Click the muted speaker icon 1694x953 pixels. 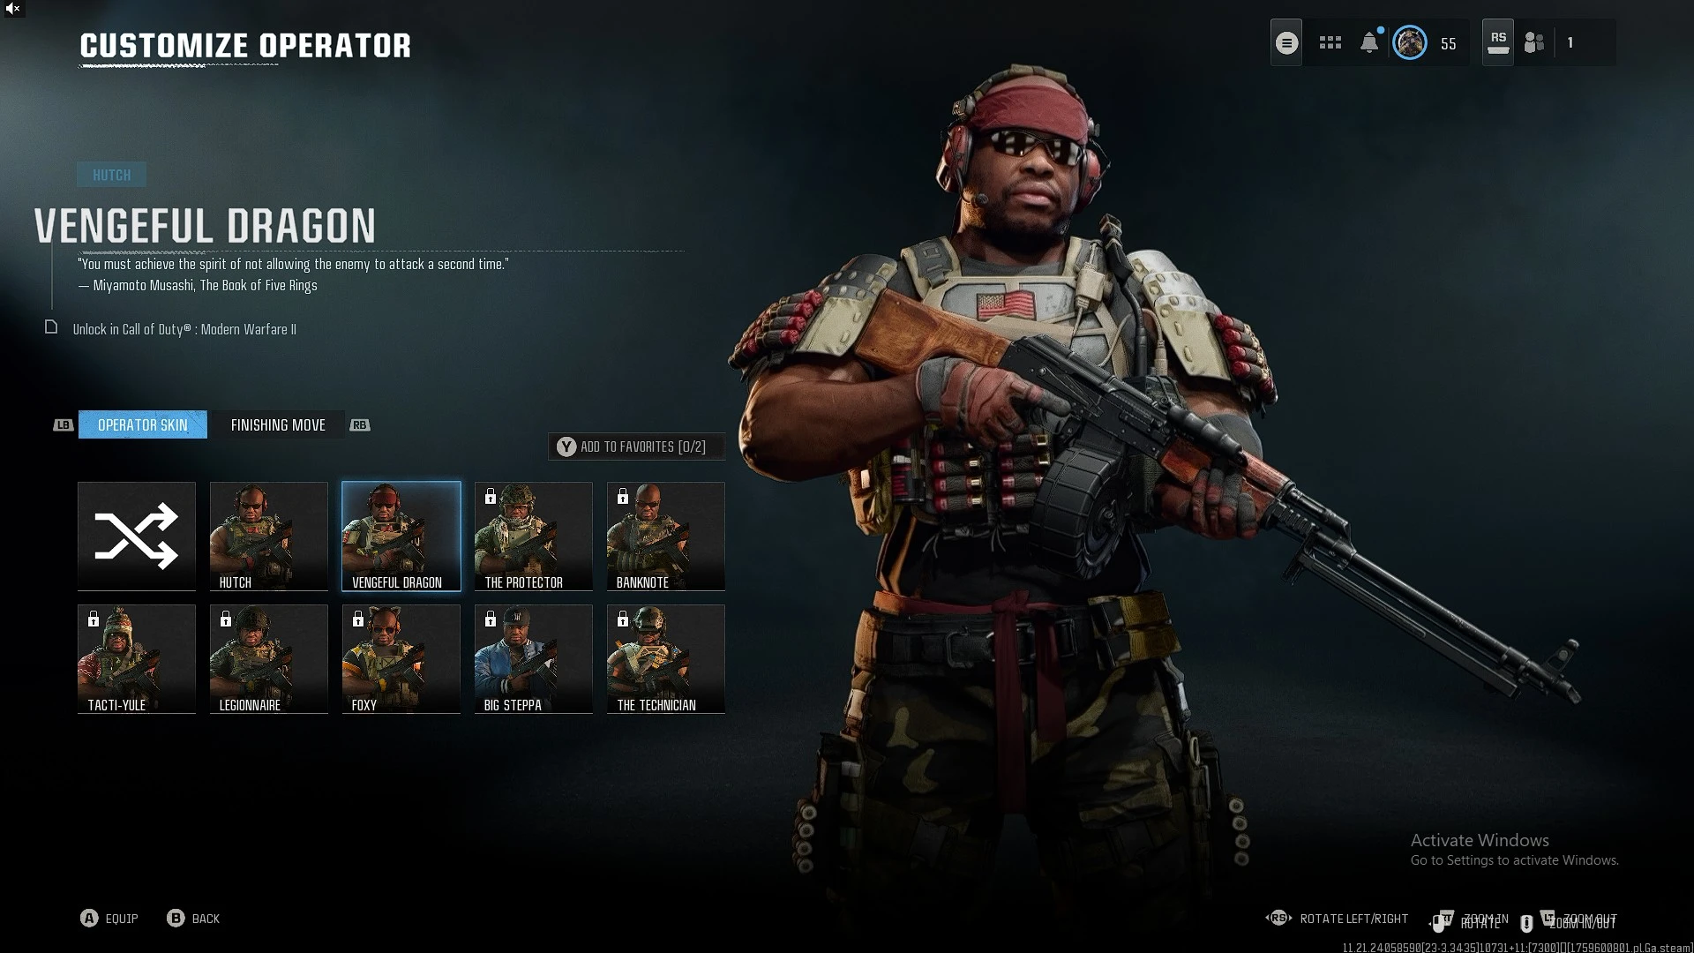pos(12,9)
